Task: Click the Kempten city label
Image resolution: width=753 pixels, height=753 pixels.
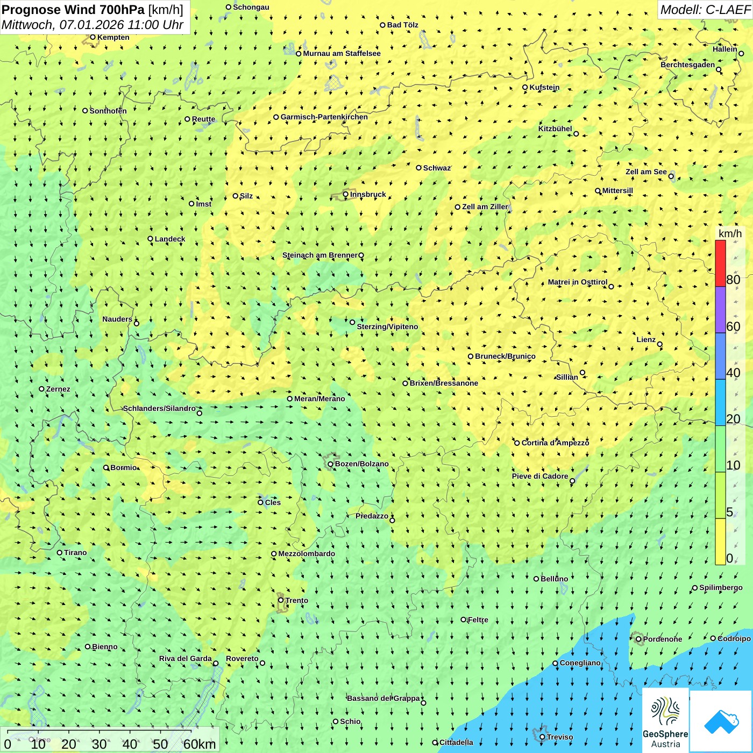Action: (x=113, y=37)
